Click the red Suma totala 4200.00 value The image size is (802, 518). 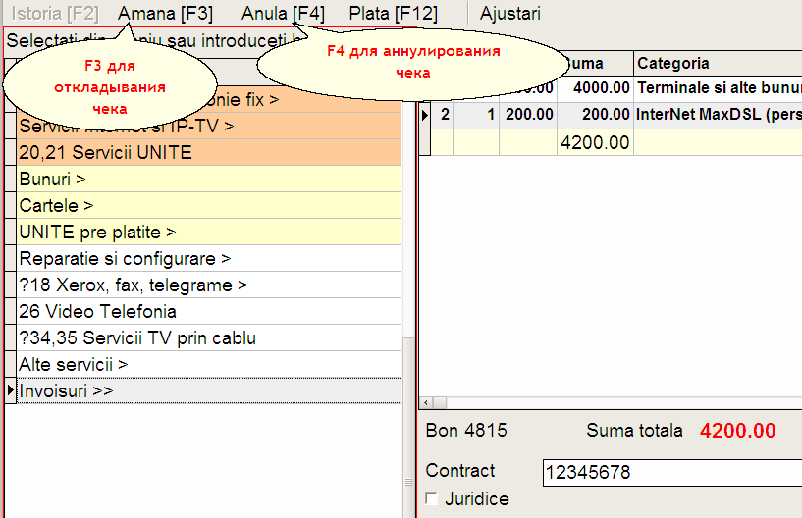[x=737, y=431]
